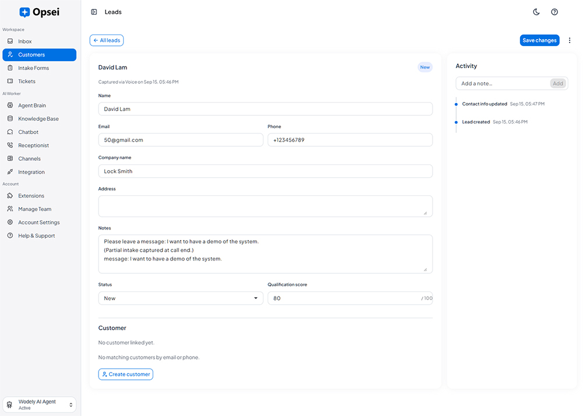
Task: Open Intake Forms page
Action: point(40,68)
